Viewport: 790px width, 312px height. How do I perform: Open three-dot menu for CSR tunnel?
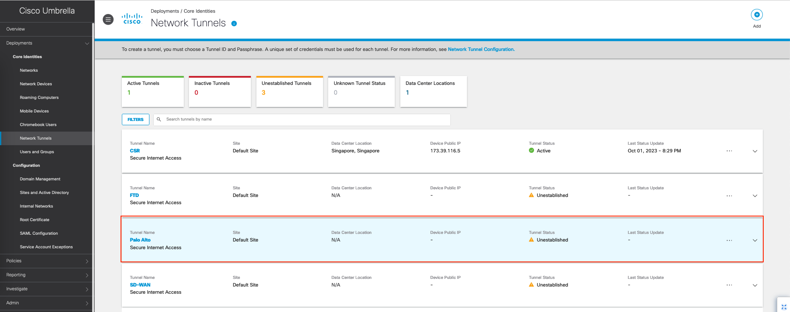point(729,151)
